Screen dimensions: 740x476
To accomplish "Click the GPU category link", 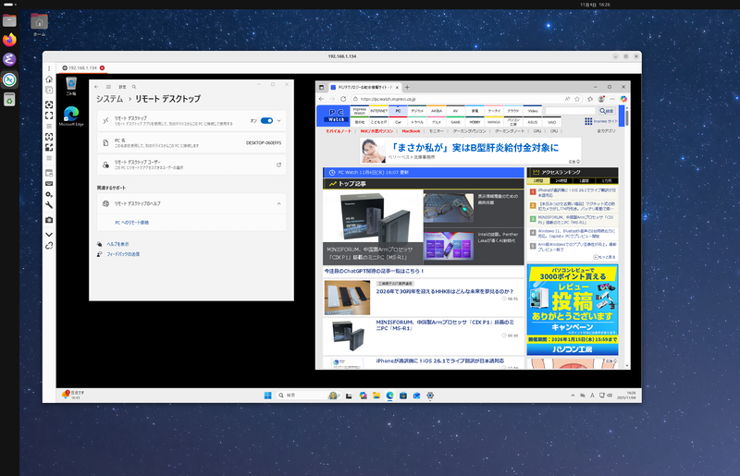I will point(537,131).
